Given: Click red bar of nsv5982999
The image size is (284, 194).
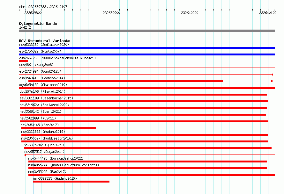Looking at the screenshot, I should tap(144, 121).
